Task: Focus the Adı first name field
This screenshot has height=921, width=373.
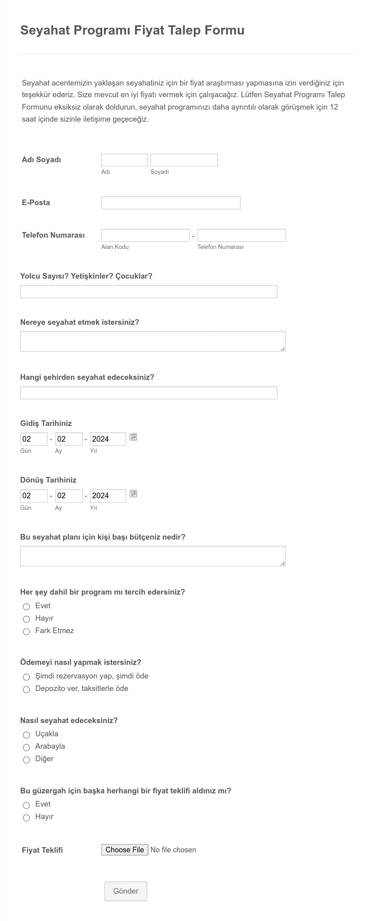Action: point(124,160)
